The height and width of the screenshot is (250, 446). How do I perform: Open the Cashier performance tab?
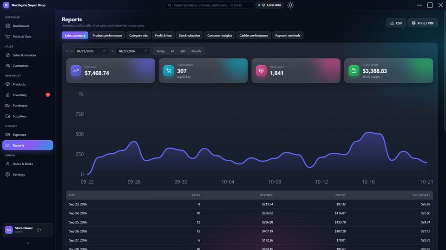[254, 36]
